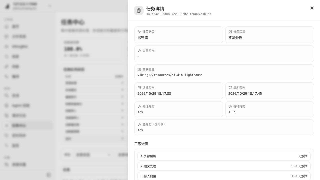Click the clipboard icon beside 任务详情
The width and height of the screenshot is (320, 180).
click(x=139, y=10)
